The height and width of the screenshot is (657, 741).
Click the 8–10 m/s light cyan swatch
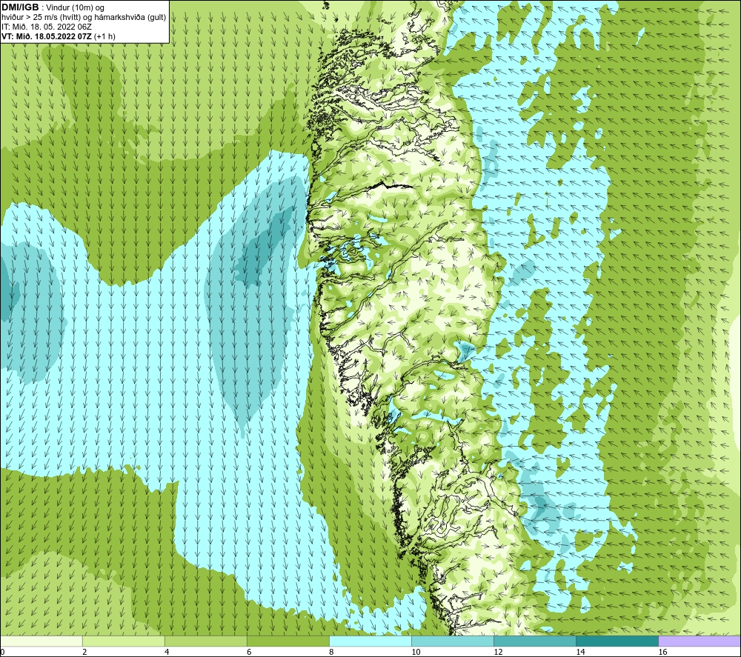coord(370,641)
